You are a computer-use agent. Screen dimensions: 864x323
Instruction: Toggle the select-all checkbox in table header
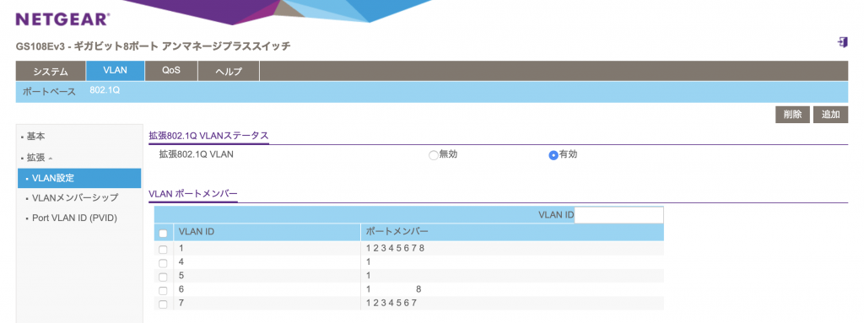click(163, 233)
